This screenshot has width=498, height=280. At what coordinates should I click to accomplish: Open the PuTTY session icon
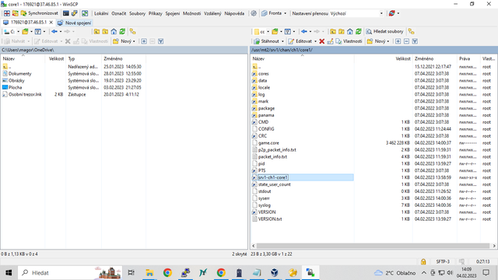75,13
